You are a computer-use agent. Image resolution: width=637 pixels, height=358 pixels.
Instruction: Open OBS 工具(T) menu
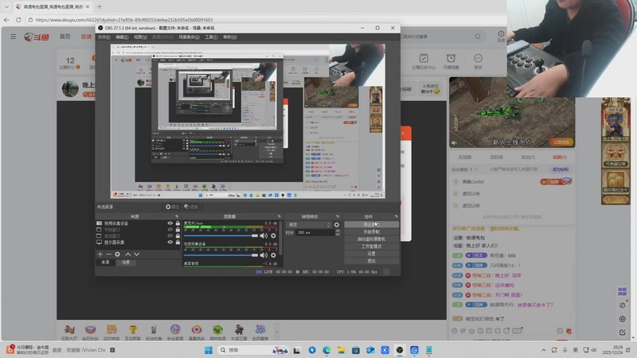pyautogui.click(x=211, y=37)
